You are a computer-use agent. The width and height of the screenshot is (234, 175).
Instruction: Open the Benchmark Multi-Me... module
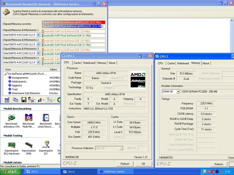(28, 121)
